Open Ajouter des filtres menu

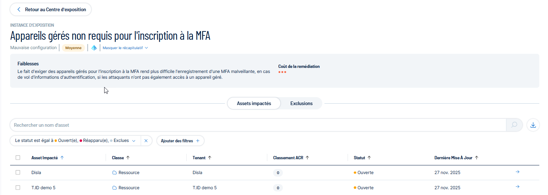coord(180,141)
